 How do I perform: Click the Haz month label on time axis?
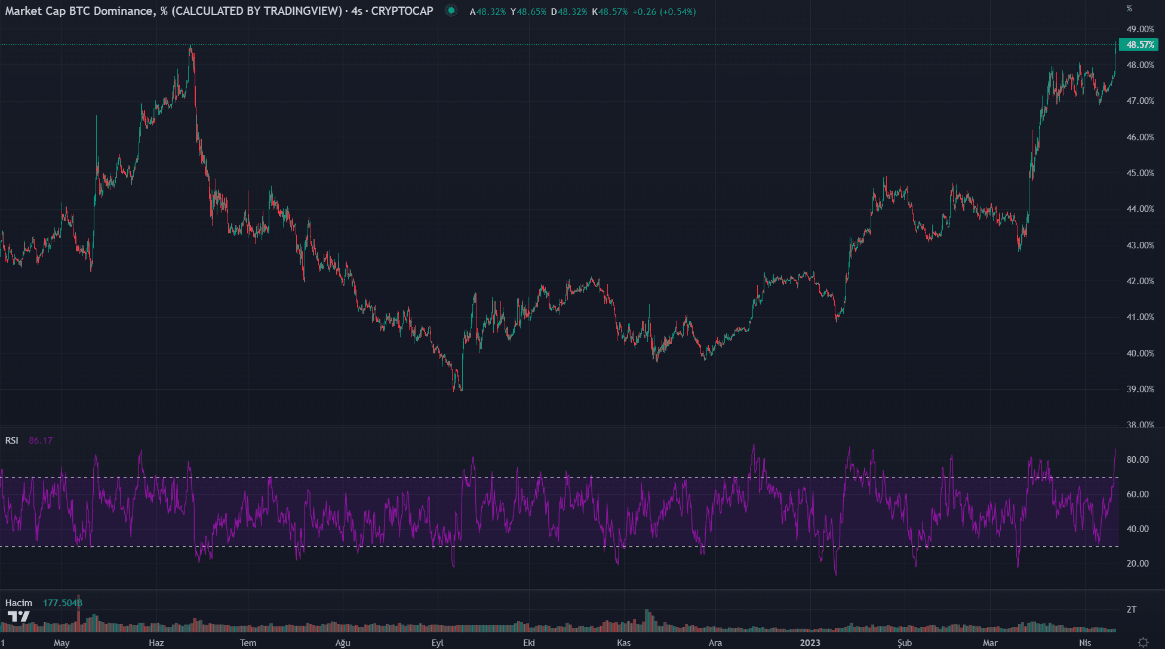(156, 643)
